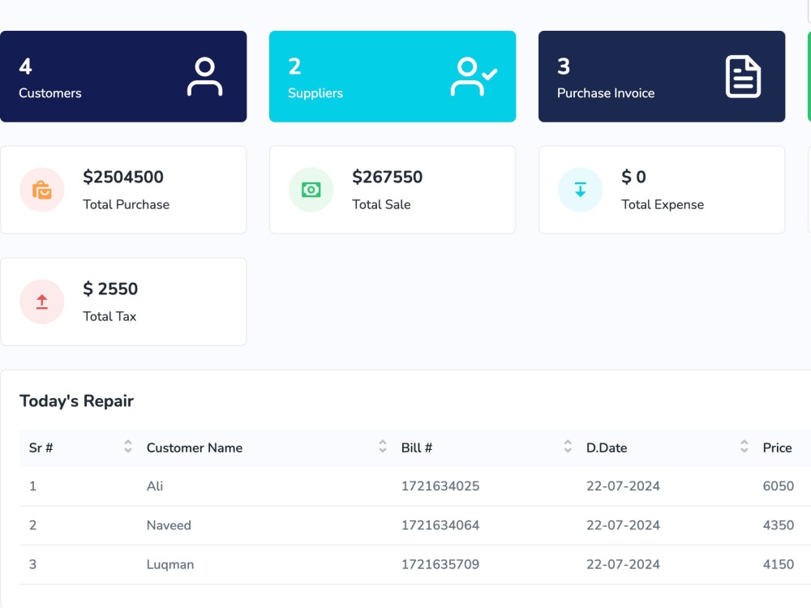The height and width of the screenshot is (608, 811).
Task: Click the Bill # column header text
Action: tap(416, 447)
